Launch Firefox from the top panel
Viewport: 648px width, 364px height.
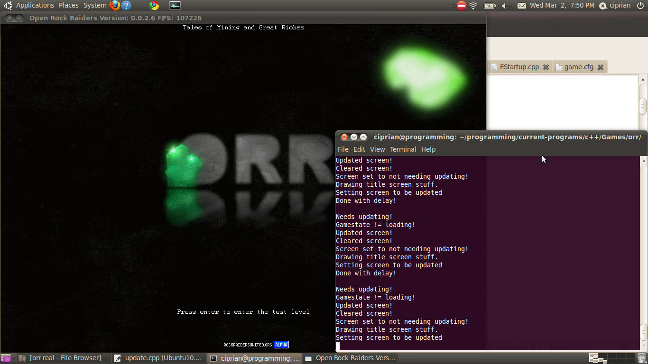(x=115, y=6)
